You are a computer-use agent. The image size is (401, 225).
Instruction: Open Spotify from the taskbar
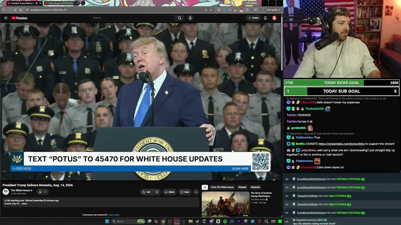coord(225,221)
